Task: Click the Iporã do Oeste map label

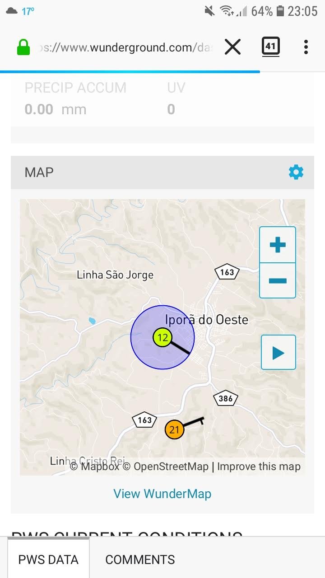Action: pos(207,320)
